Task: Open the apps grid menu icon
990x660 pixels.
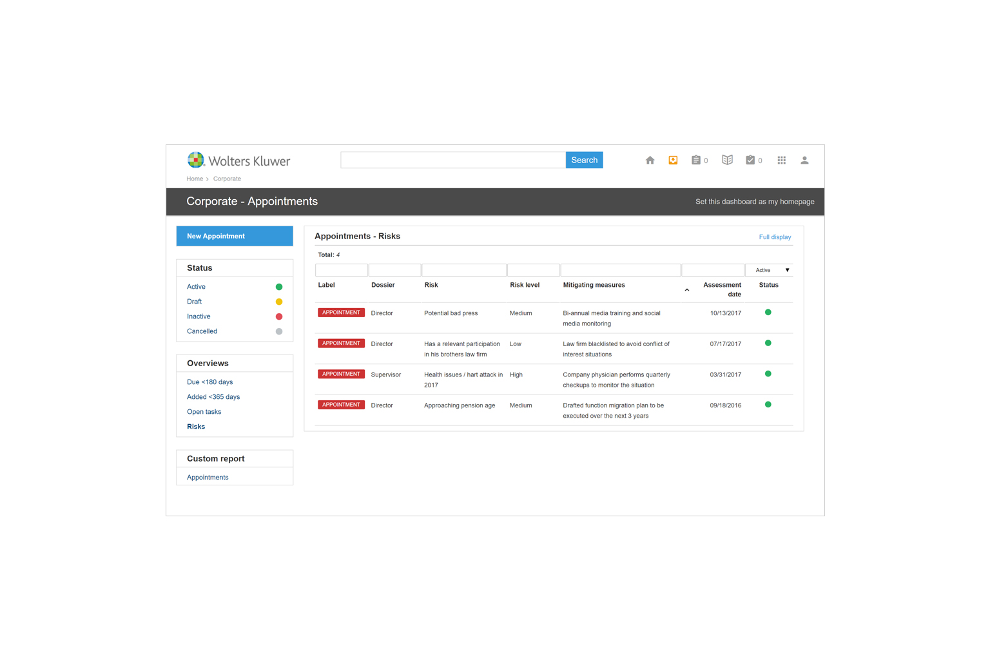Action: click(781, 160)
